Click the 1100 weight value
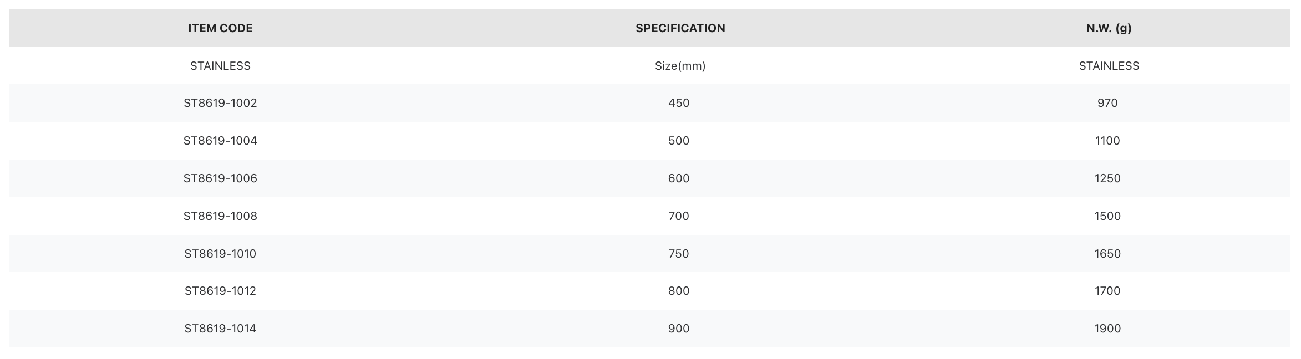 pos(1107,141)
